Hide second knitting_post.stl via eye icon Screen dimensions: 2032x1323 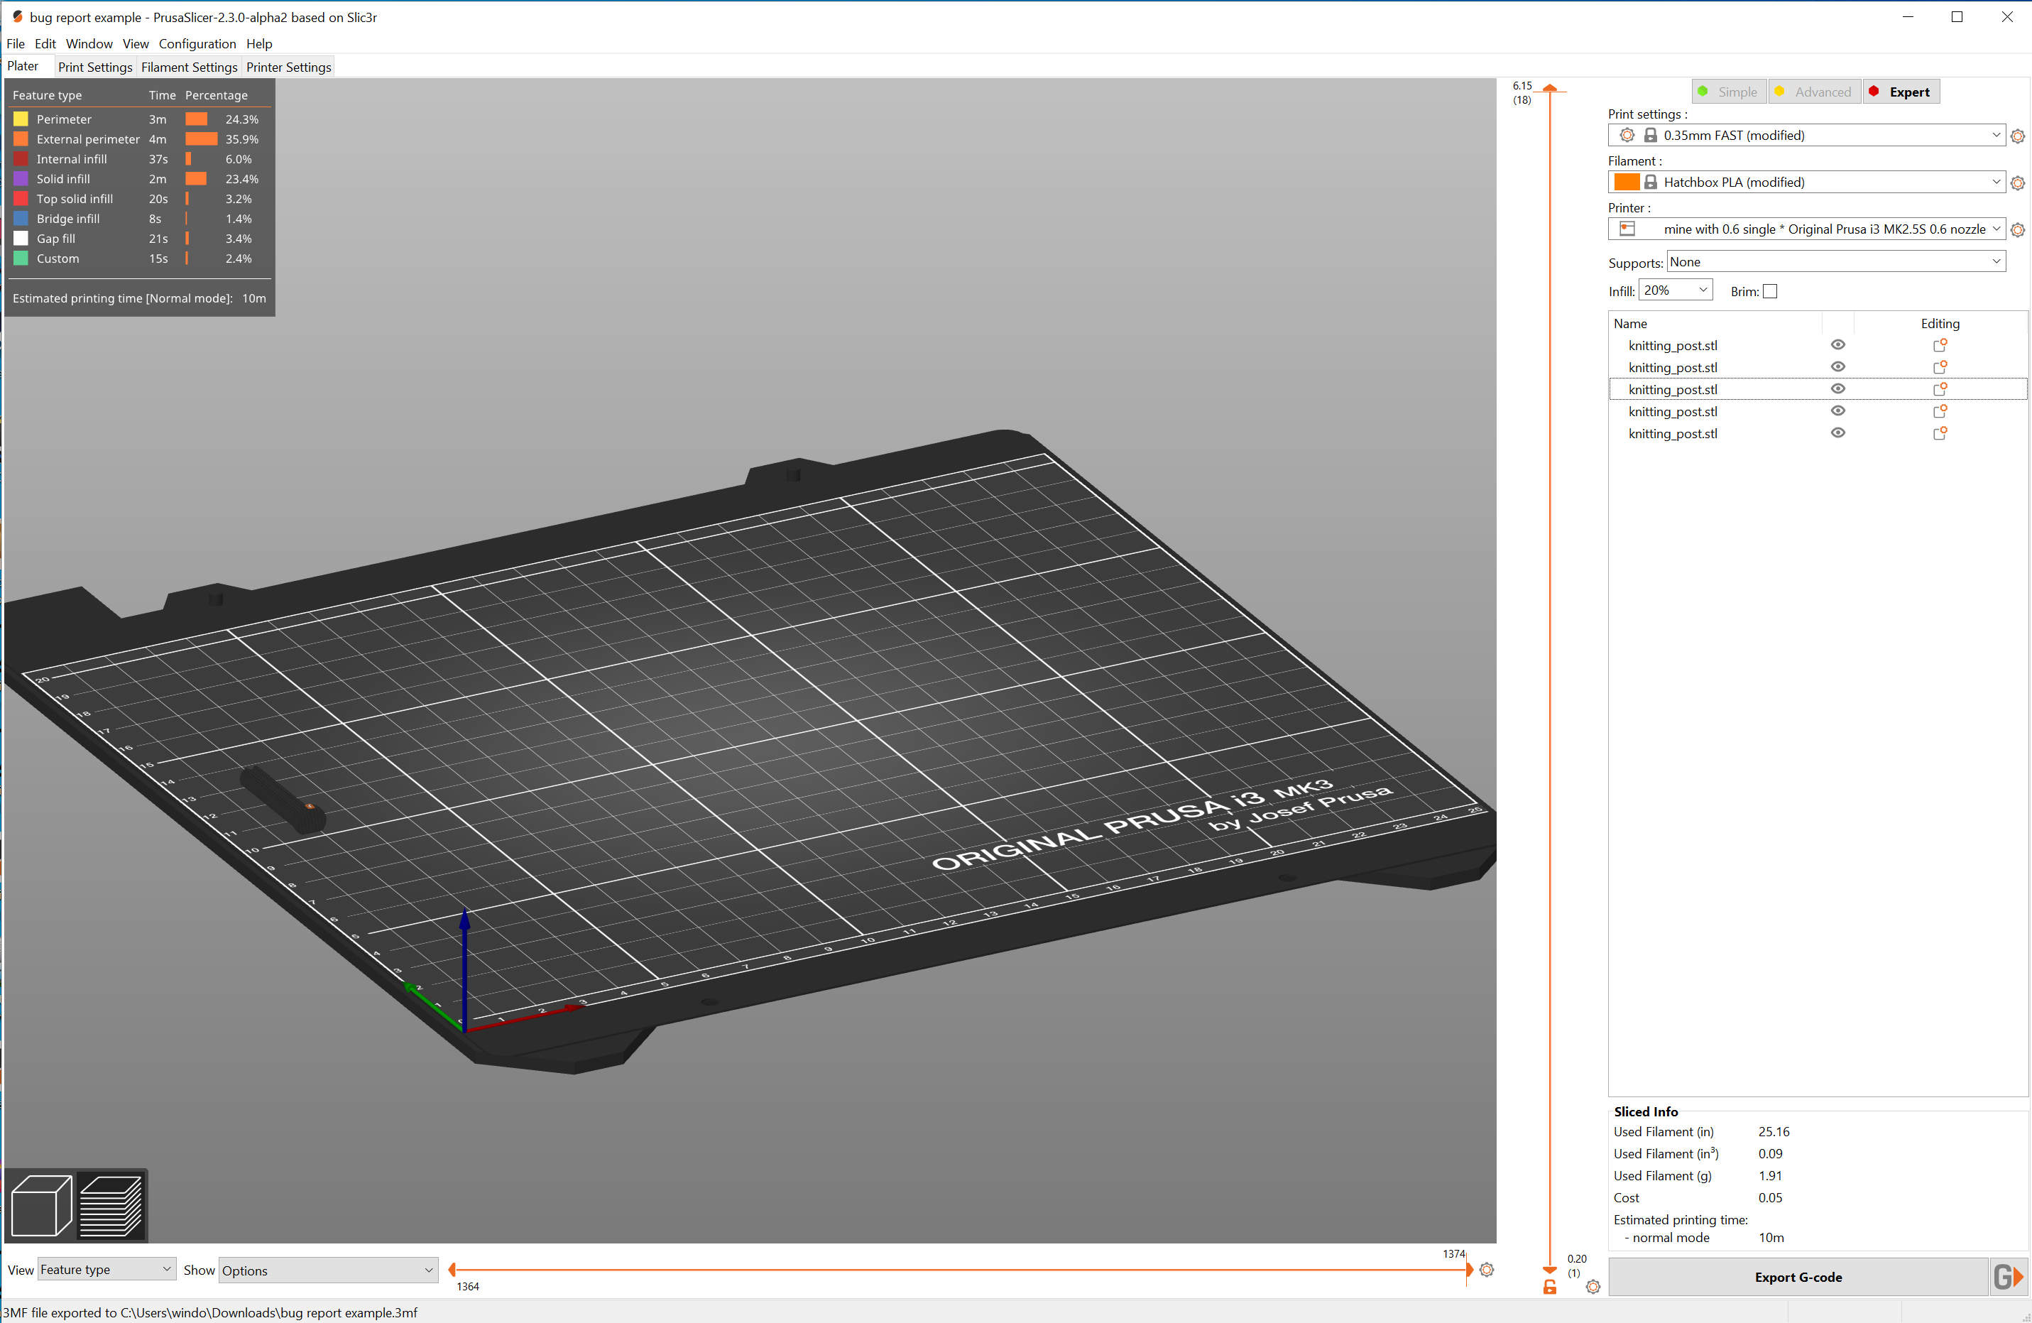[1838, 367]
